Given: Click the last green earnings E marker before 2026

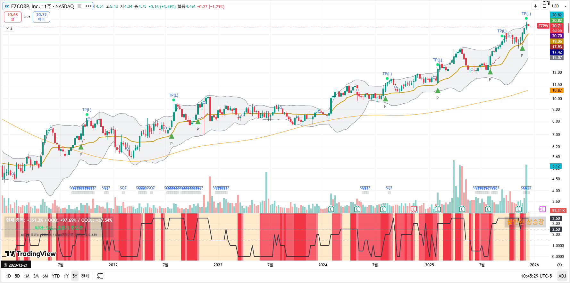Looking at the screenshot, I should (518, 209).
